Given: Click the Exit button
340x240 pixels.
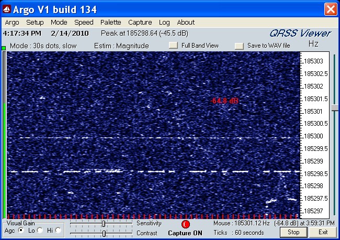Looking at the screenshot, I should click(x=323, y=232).
